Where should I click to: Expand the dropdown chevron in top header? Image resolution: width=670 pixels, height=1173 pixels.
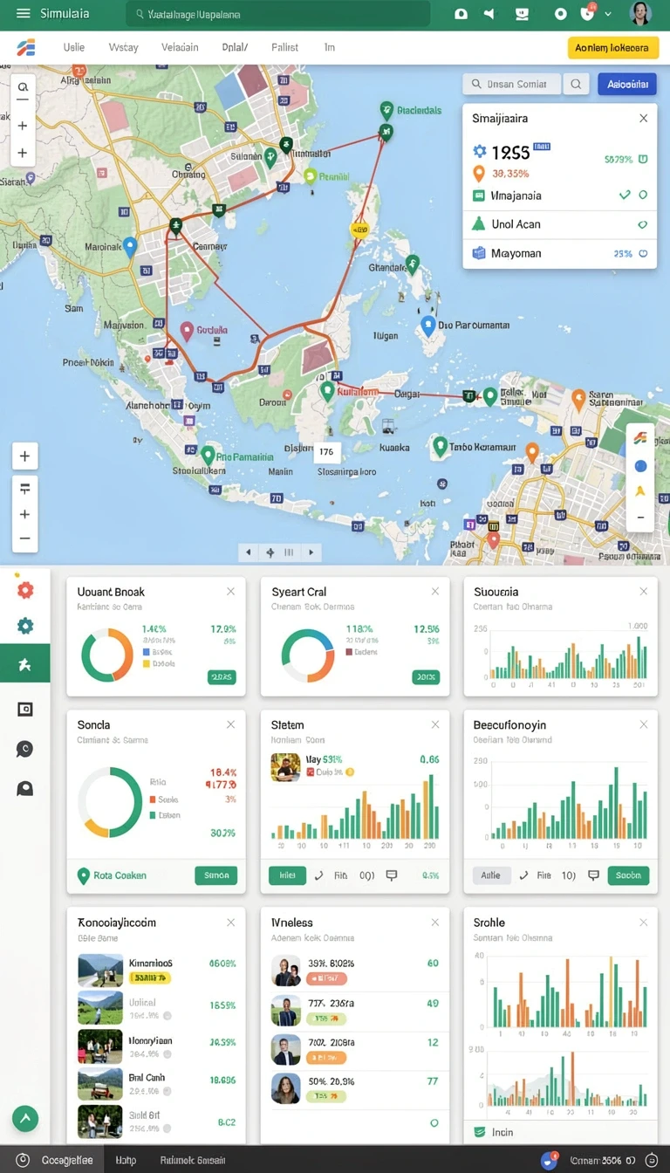(x=608, y=14)
